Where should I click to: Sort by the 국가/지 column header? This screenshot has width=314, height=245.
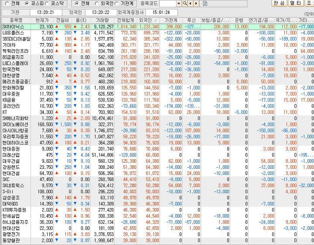tap(286, 20)
